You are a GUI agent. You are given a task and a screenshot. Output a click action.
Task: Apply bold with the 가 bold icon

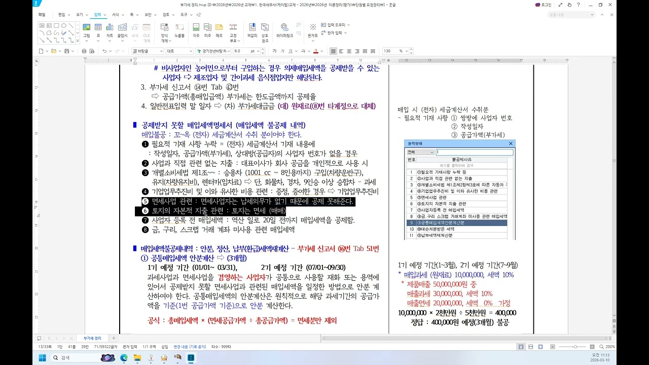(x=274, y=51)
